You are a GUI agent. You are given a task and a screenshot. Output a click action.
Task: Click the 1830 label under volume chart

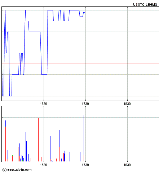click(127, 165)
